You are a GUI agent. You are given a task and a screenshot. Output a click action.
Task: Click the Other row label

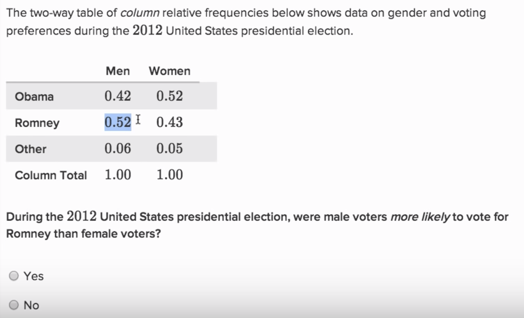[x=31, y=149]
